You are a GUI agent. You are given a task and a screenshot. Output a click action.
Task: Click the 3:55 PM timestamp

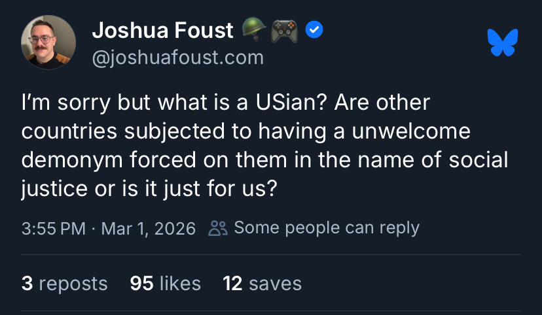[54, 228]
